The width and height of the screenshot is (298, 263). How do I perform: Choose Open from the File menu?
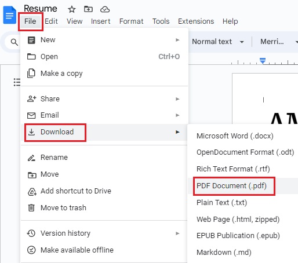tap(104, 57)
